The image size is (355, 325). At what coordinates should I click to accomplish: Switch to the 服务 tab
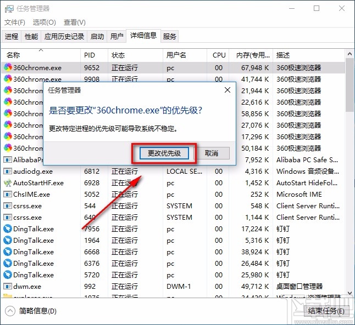(x=170, y=36)
